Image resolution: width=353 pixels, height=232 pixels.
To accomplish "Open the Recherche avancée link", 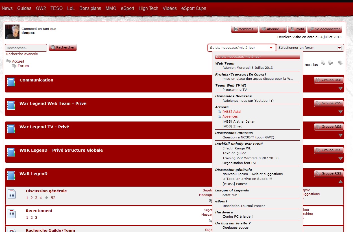I will click(x=22, y=54).
